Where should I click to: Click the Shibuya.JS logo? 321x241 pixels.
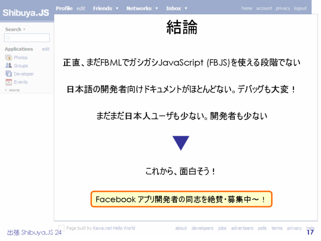[x=26, y=13]
